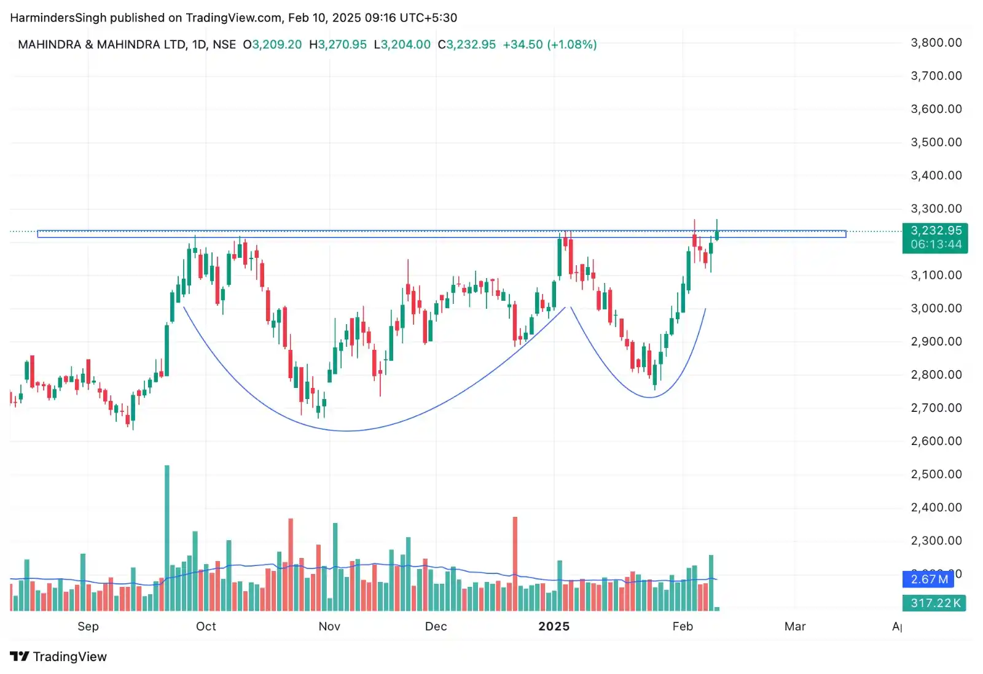The height and width of the screenshot is (674, 983).
Task: Click the close value C3,232.95
Action: (467, 44)
